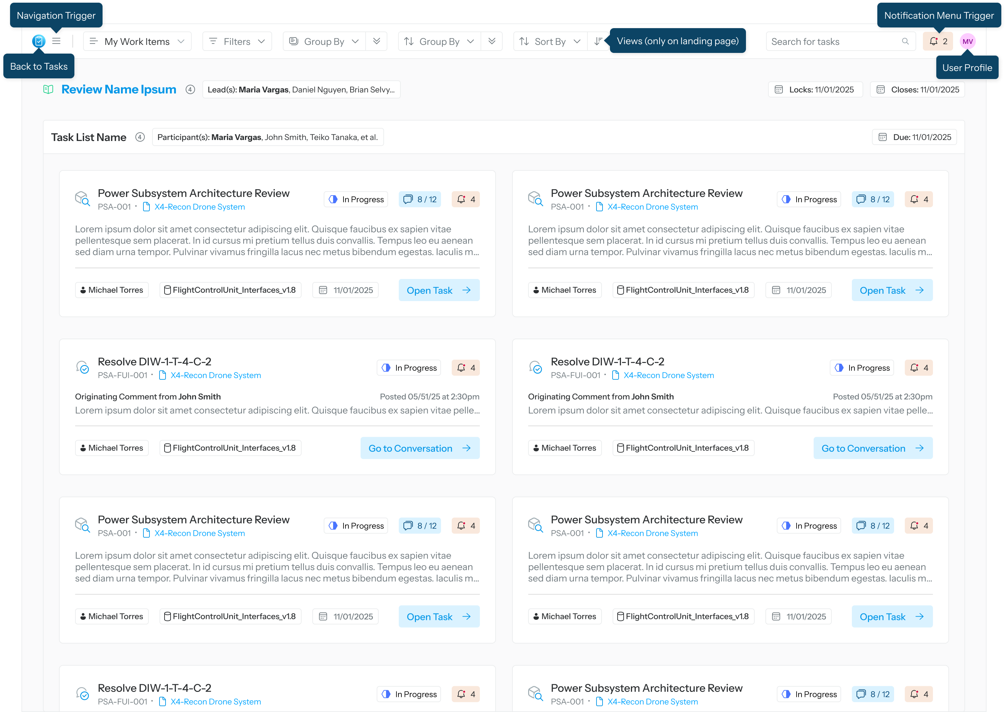Click the calendar icon on the Locks date chip
Image resolution: width=1006 pixels, height=712 pixels.
click(779, 89)
